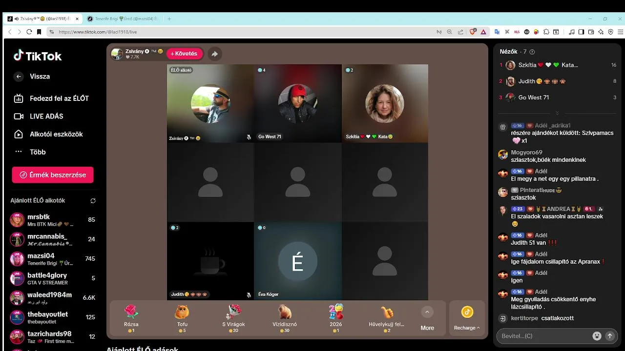This screenshot has width=625, height=351.
Task: Open the music note playlist icon
Action: pyautogui.click(x=572, y=32)
